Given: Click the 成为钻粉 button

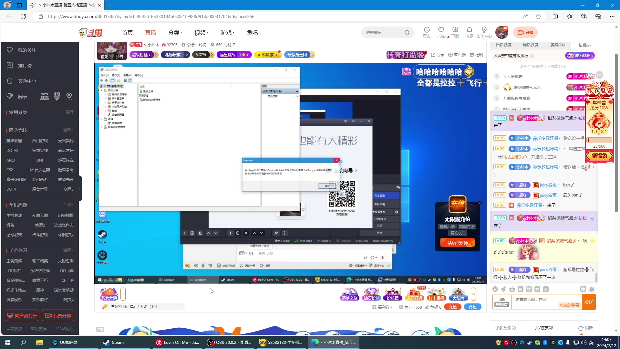Looking at the screenshot, I should click(x=580, y=56).
